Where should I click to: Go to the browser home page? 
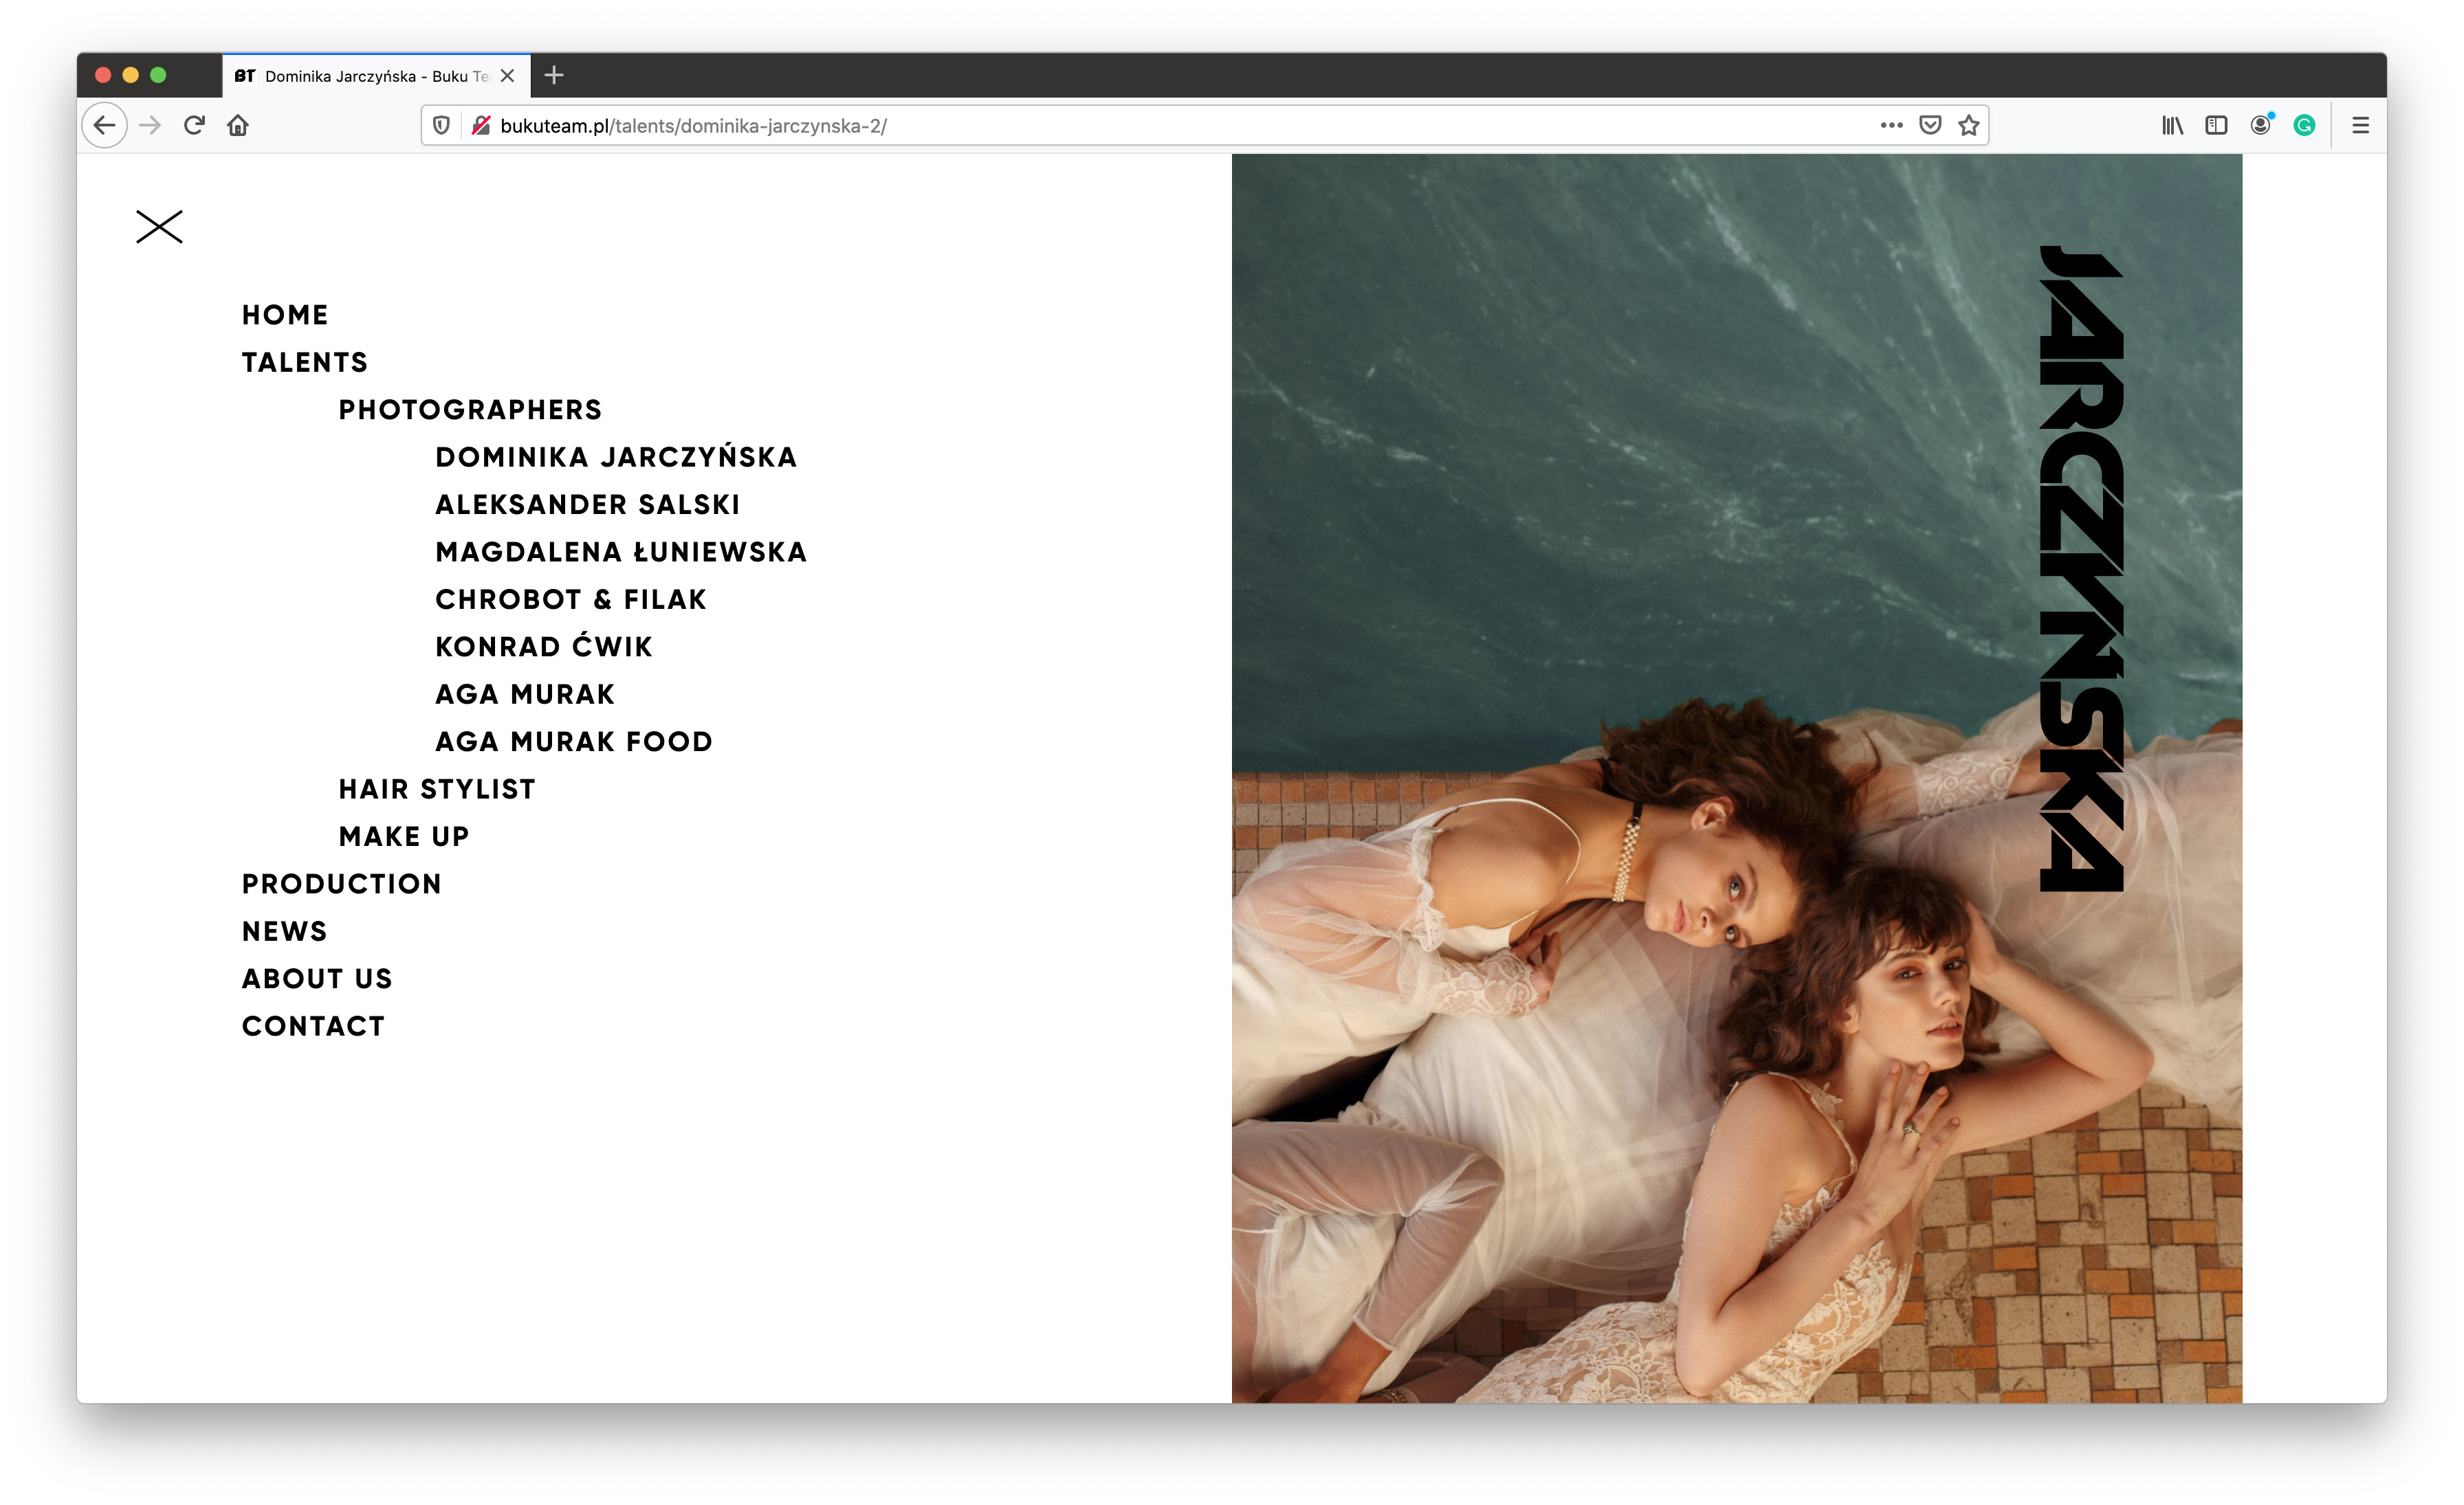tap(238, 126)
